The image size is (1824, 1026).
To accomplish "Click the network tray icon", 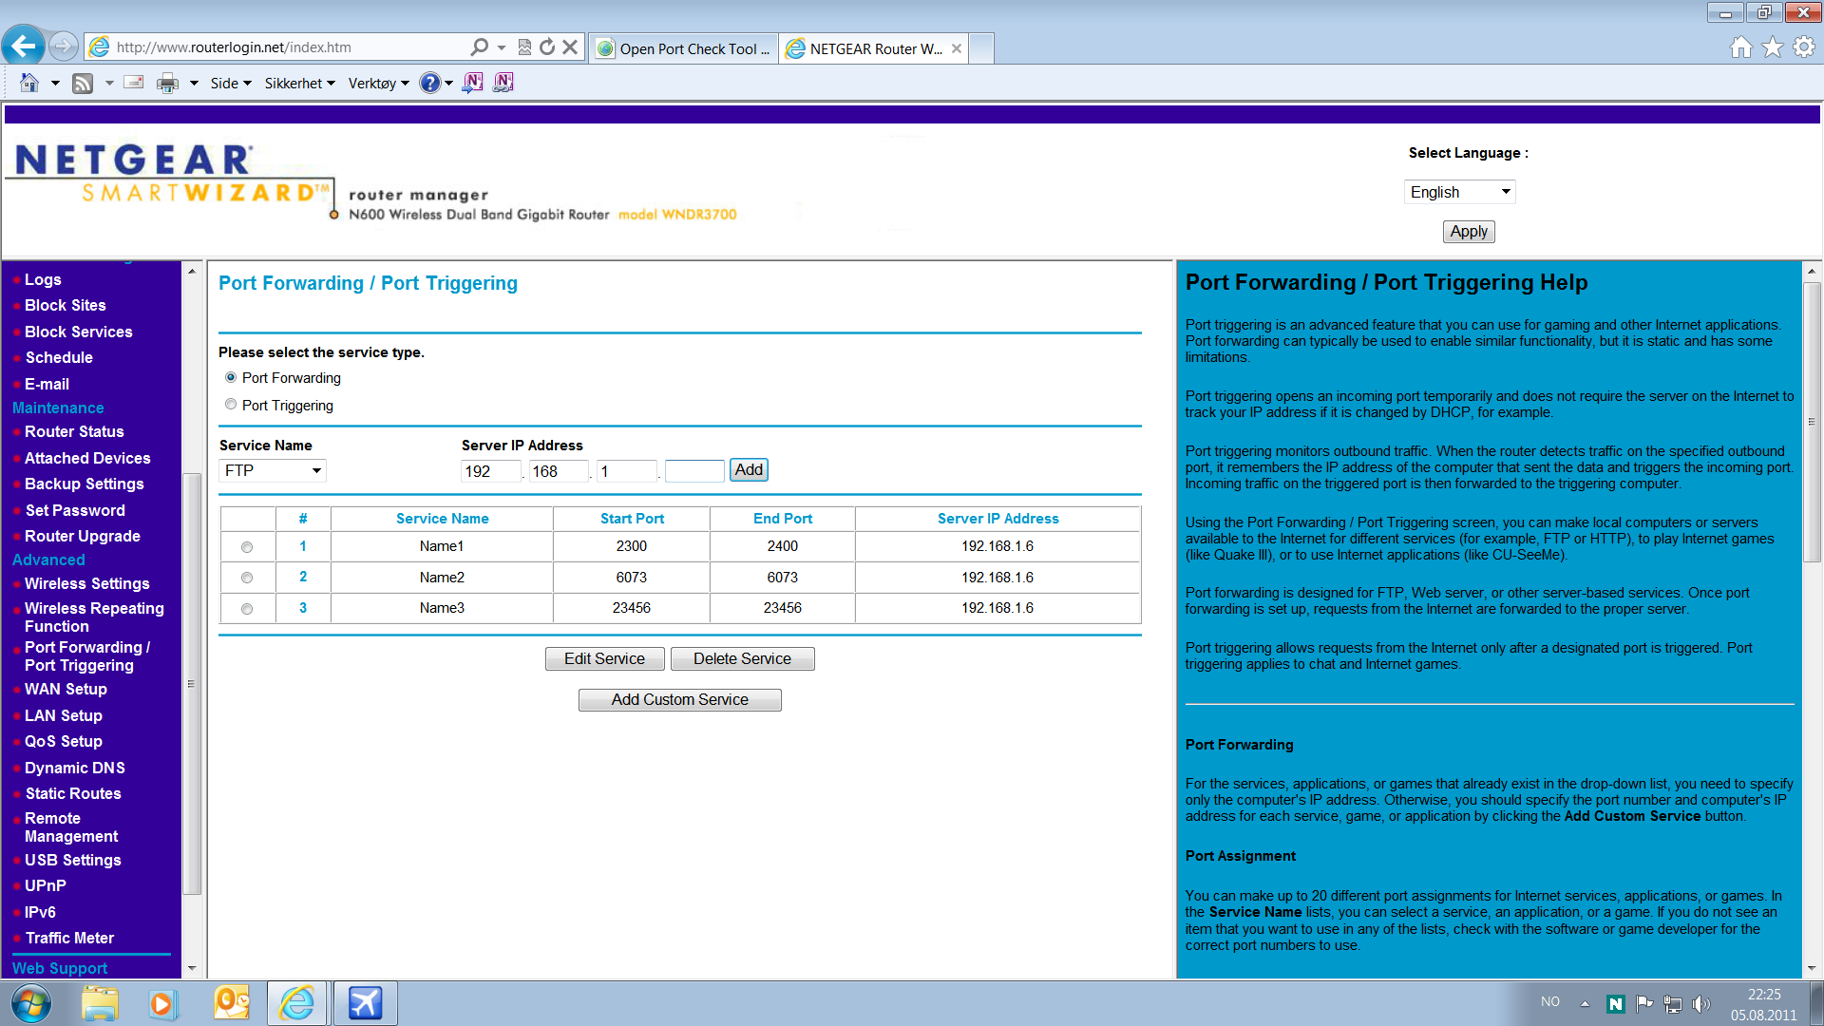I will pos(1673,1004).
